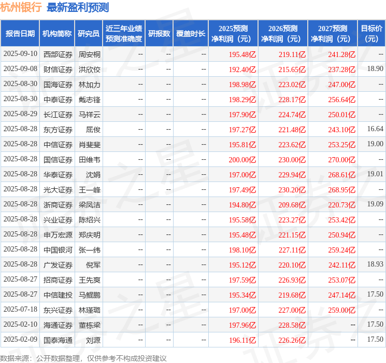
Task: Click the 2025-07-18 report date
Action: tap(20, 310)
